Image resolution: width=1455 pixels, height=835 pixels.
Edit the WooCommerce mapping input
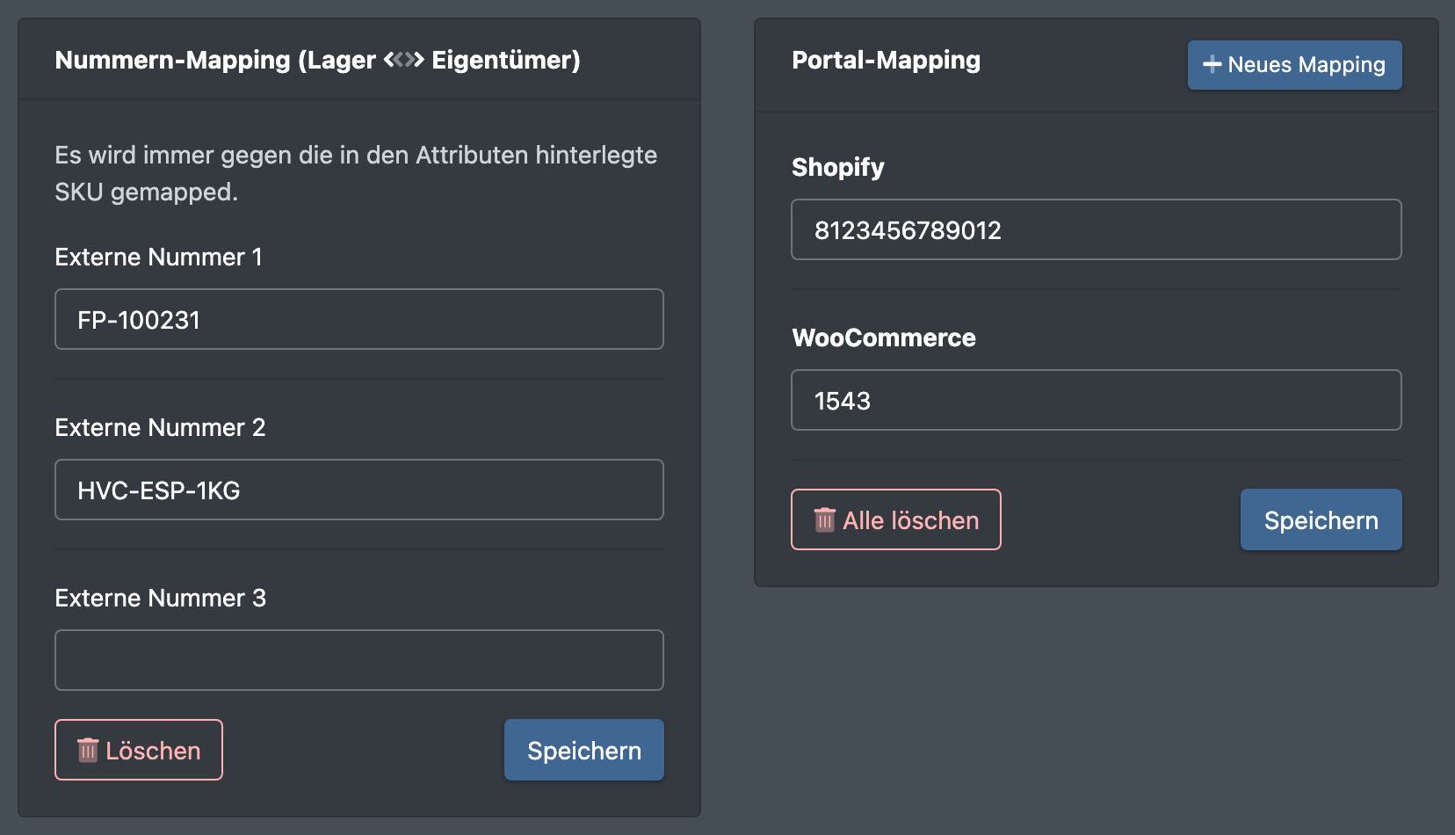(1096, 400)
